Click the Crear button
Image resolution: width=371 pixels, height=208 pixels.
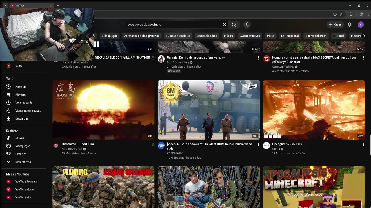point(335,25)
